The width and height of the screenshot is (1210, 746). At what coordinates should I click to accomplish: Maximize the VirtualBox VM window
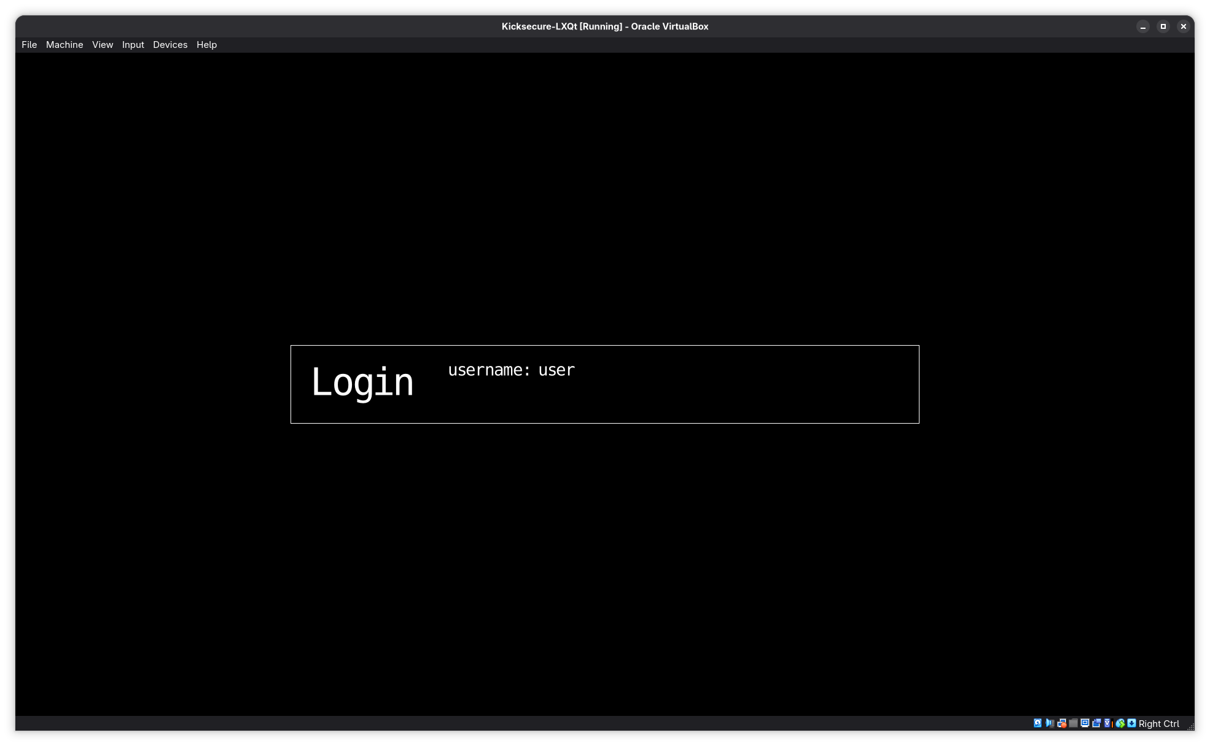click(x=1163, y=26)
